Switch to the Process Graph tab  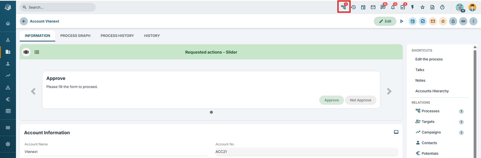pos(75,36)
